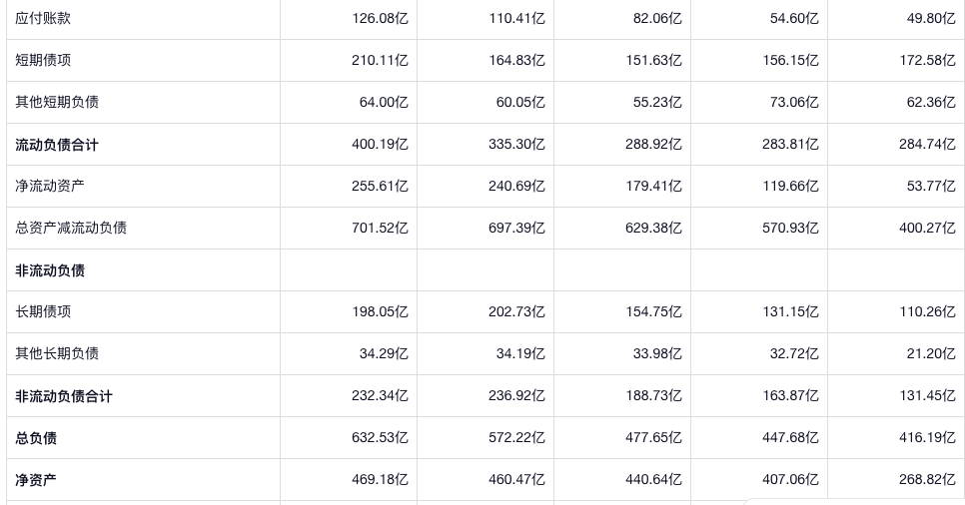
Task: Select the 净资产 row header
Action: pyautogui.click(x=36, y=480)
